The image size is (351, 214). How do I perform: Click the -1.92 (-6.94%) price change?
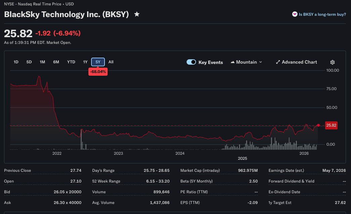(58, 33)
